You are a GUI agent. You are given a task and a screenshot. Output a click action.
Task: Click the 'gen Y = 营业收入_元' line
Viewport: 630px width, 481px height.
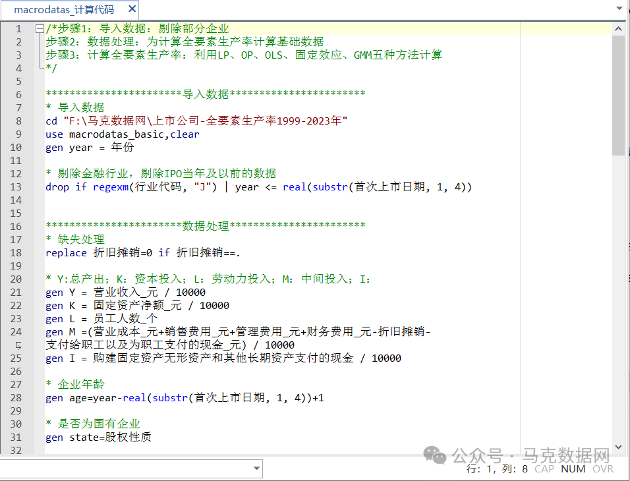(x=125, y=293)
